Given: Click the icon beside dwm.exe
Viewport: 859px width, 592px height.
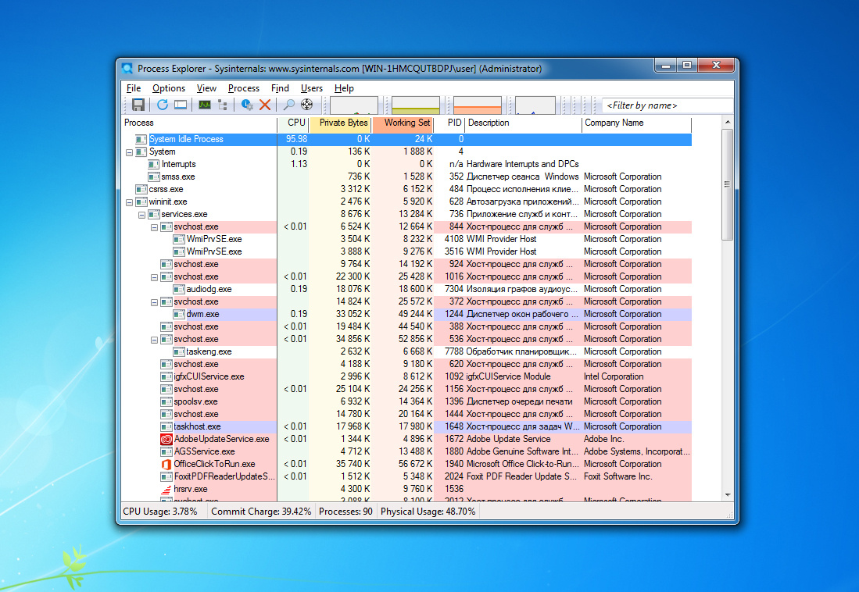Looking at the screenshot, I should point(178,314).
